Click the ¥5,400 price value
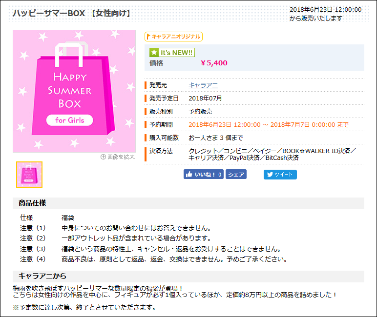The width and height of the screenshot is (377, 317). (x=214, y=63)
